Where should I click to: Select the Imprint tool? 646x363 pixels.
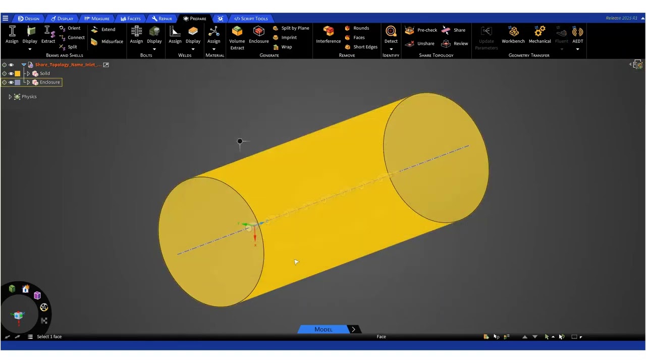[285, 37]
